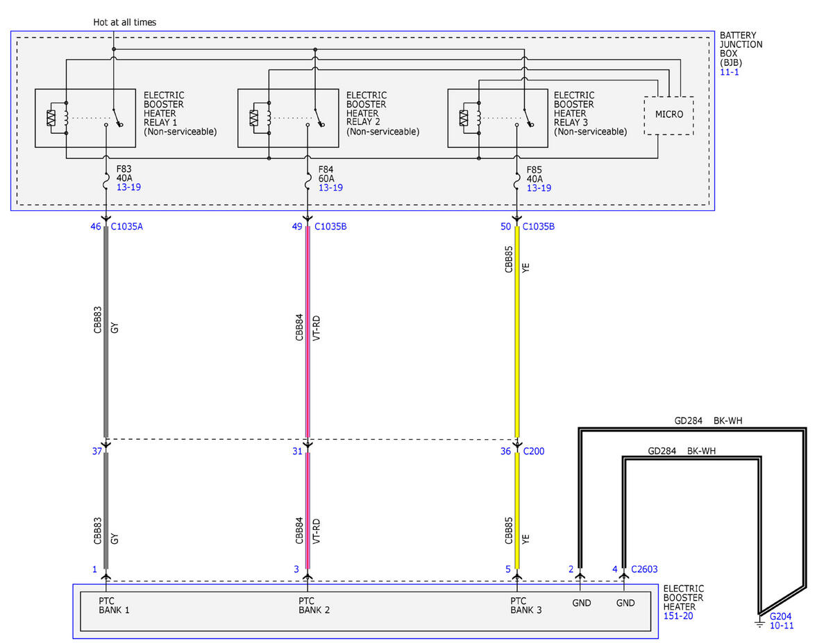Select pin 31 on the violet-red wire
The width and height of the screenshot is (833, 643).
pos(298,452)
